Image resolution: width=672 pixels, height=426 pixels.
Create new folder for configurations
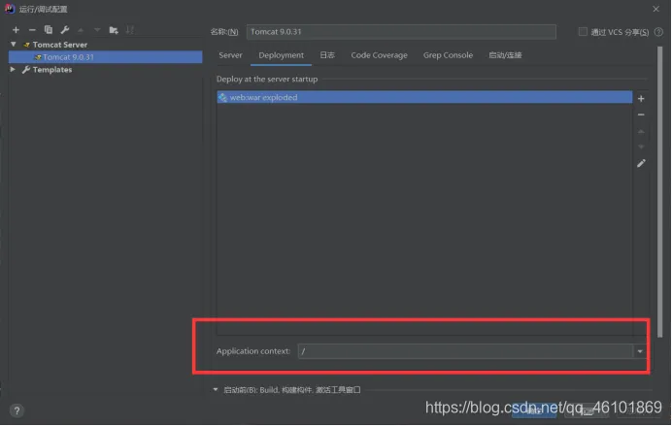(114, 30)
